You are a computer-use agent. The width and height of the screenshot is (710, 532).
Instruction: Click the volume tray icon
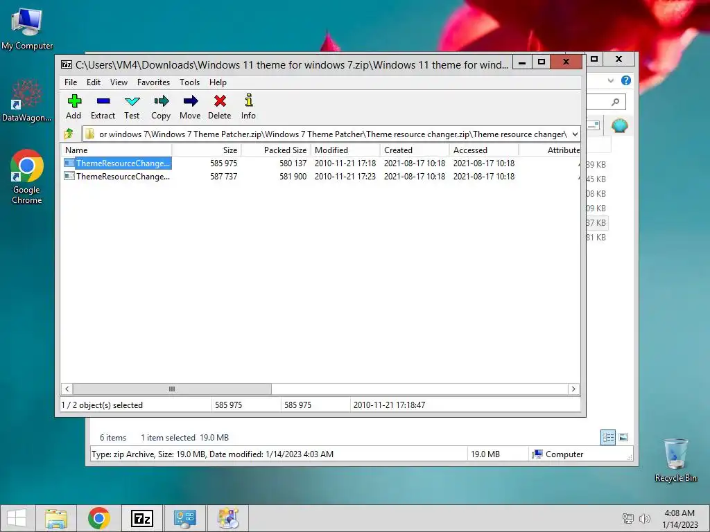(x=644, y=518)
